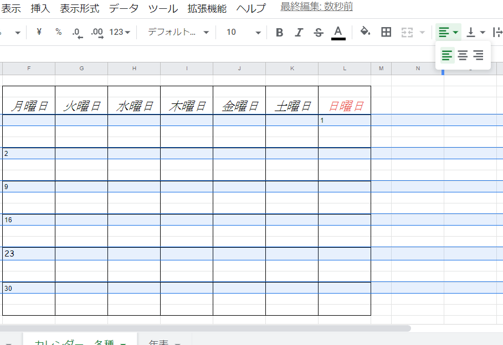
Task: Click the horizontal scrollbar
Action: (206, 328)
